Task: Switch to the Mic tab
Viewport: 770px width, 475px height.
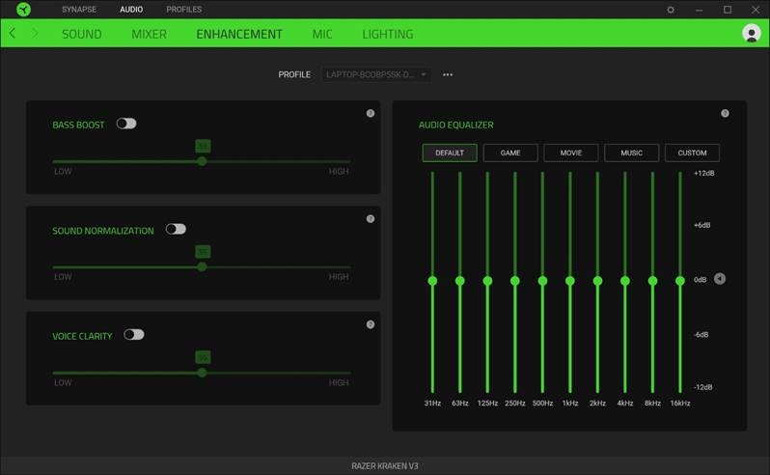Action: (x=322, y=34)
